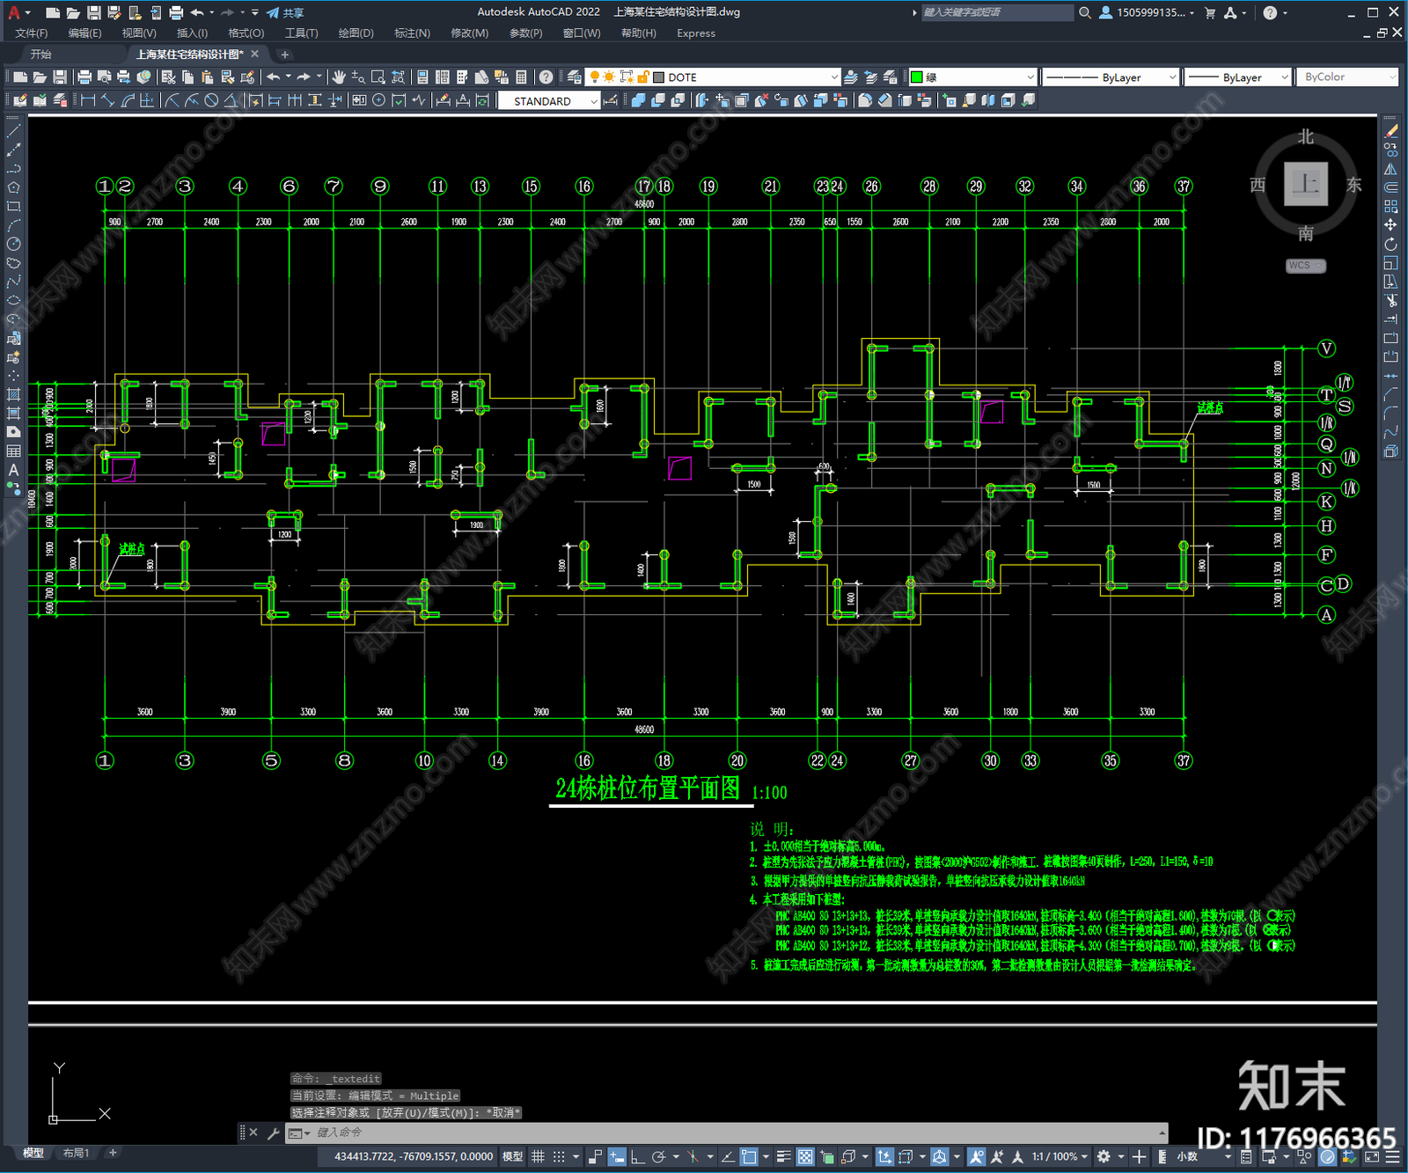Toggle ortho mode in the status bar

pos(637,1156)
